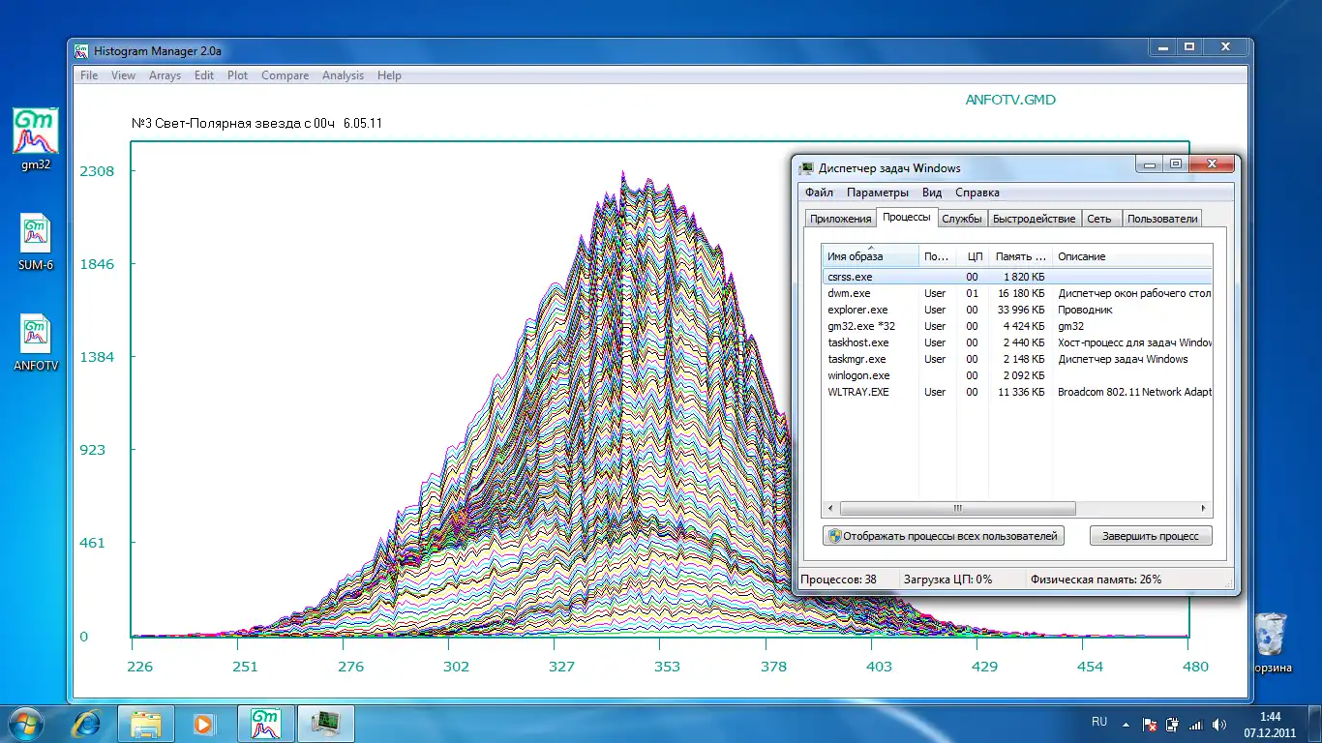Select the ANFOTV file icon on desktop
Screen dimensions: 1322x743
(36, 336)
